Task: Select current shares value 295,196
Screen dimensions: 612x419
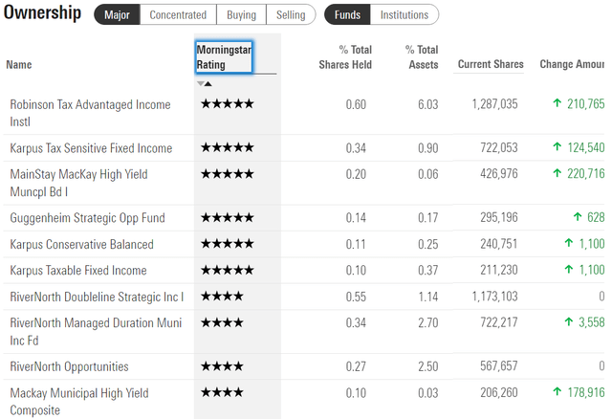Action: coord(499,217)
